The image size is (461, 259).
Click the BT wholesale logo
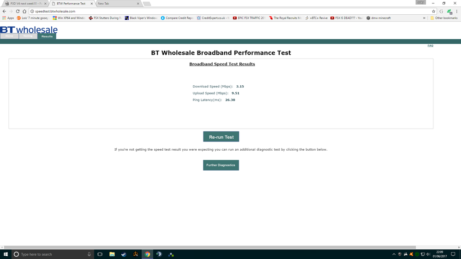29,29
